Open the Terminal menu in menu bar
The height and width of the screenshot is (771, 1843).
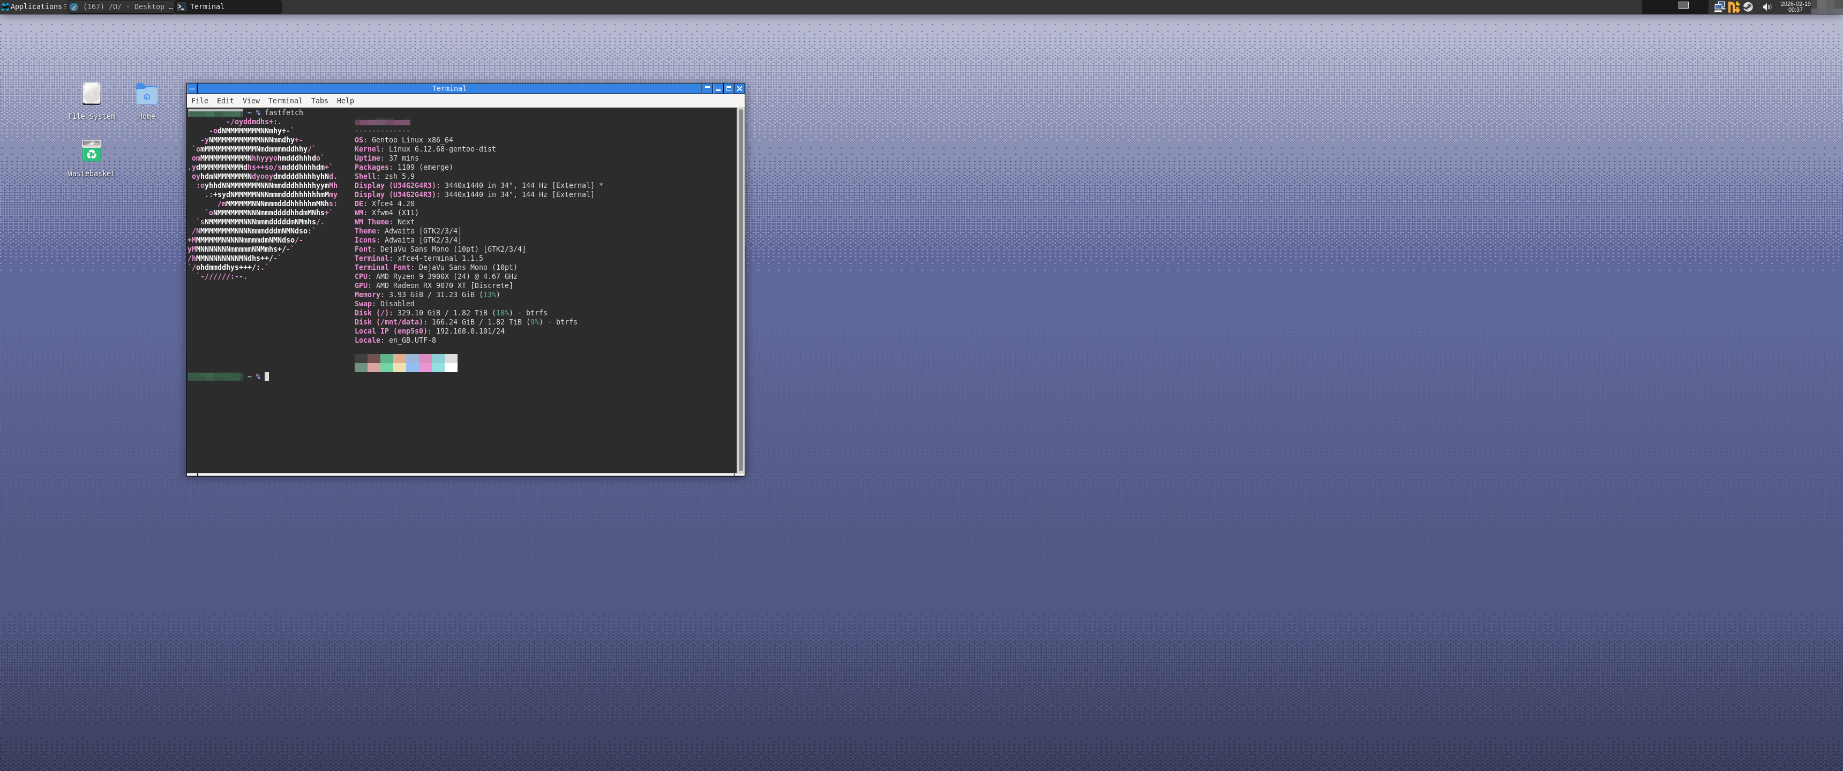(x=284, y=101)
